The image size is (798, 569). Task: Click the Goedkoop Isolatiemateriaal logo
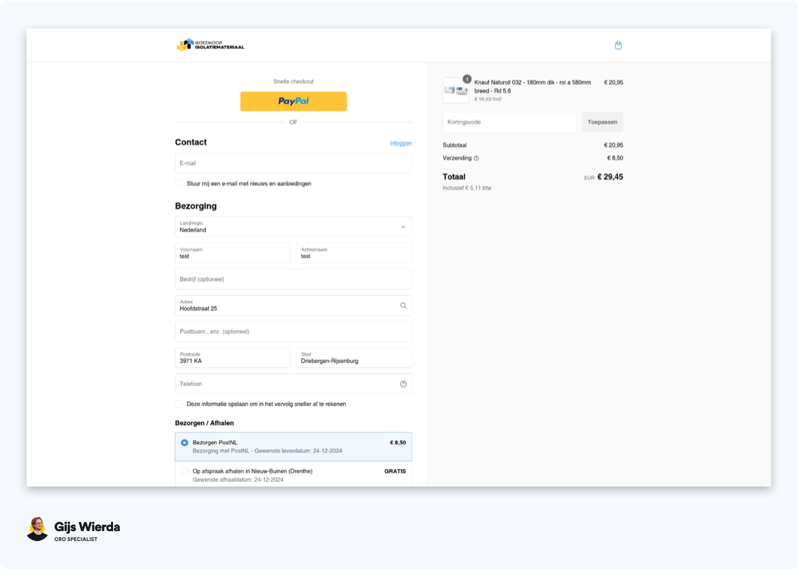[x=210, y=45]
